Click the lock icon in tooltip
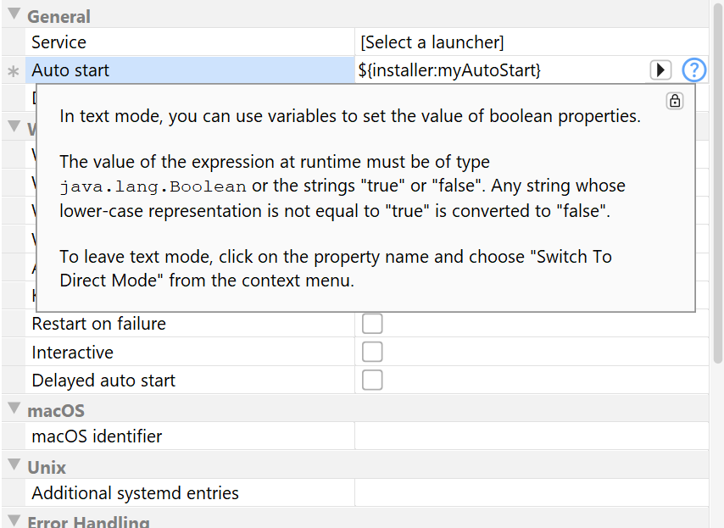Screen dimensions: 724x528 675,101
